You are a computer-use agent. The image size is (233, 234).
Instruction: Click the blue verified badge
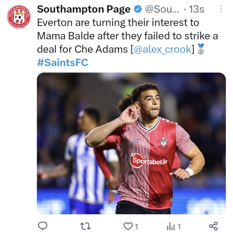tap(138, 9)
